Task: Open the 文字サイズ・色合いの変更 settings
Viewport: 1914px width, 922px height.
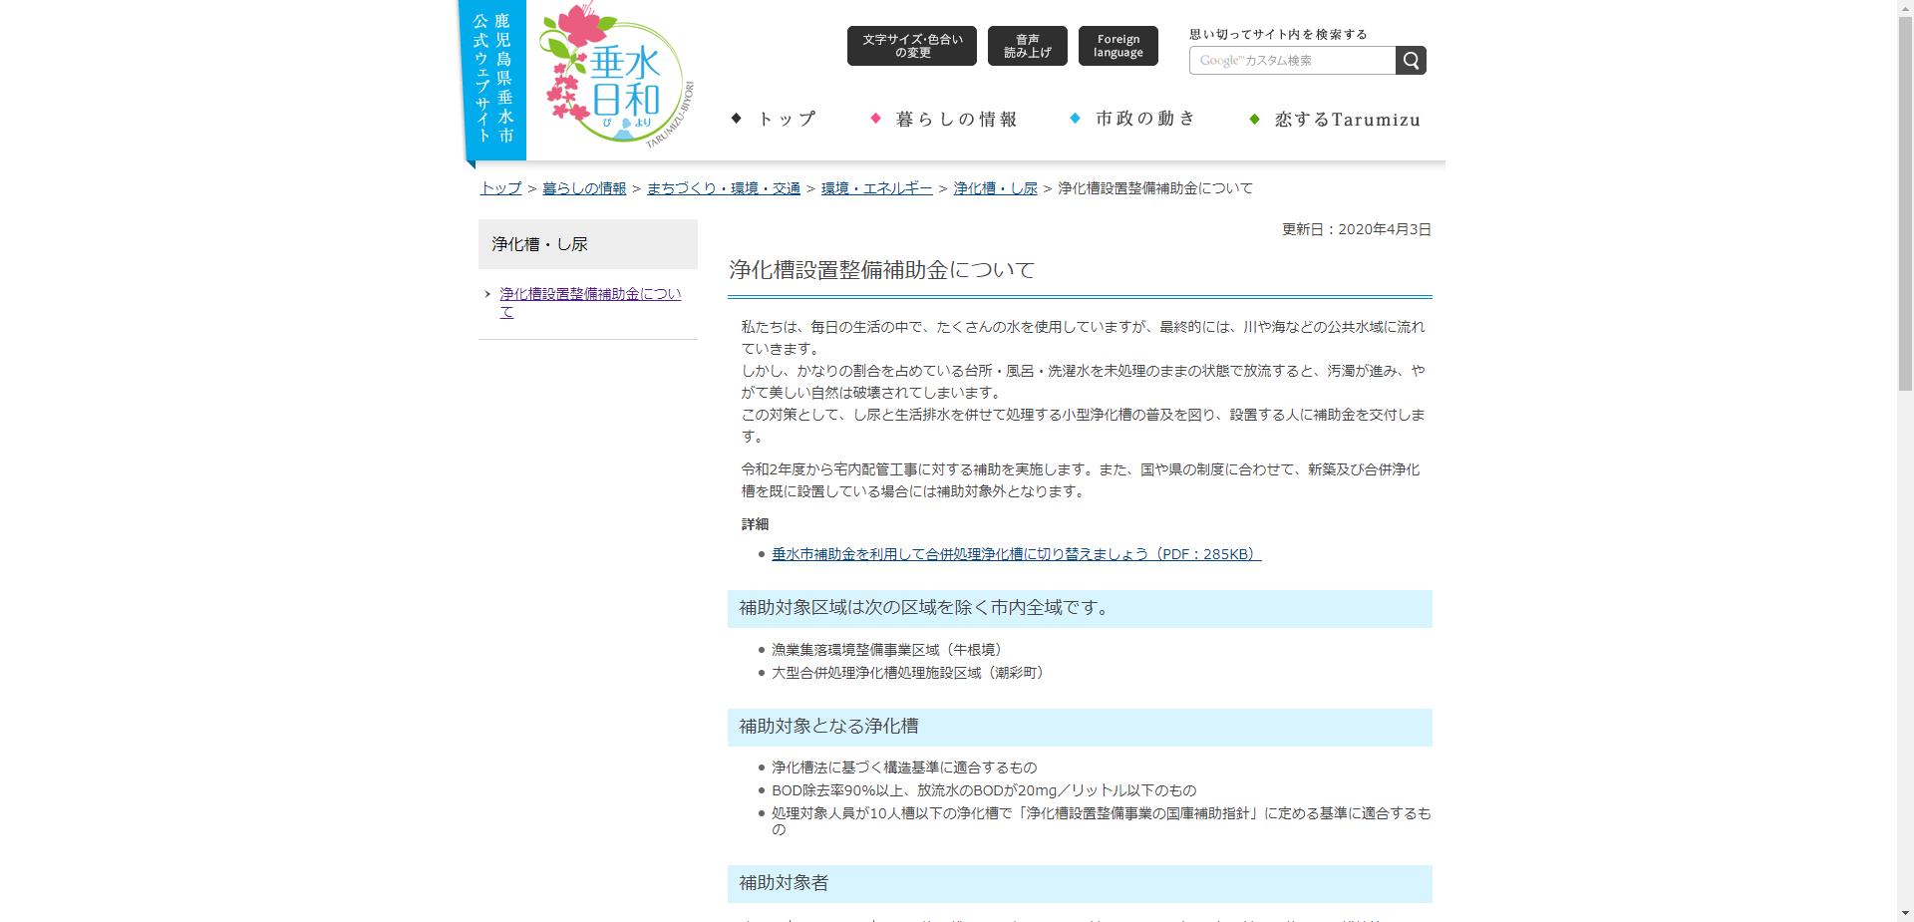Action: [x=911, y=46]
